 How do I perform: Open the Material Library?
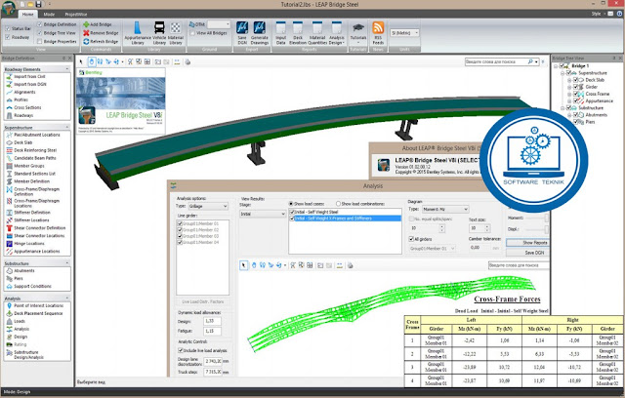coord(176,32)
